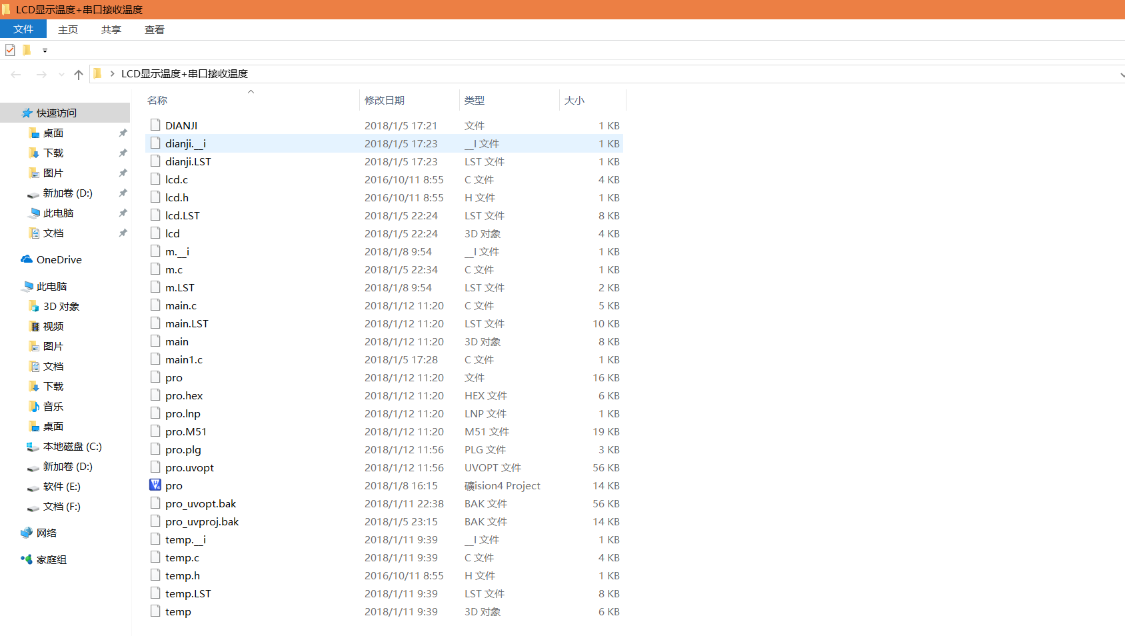Switch to the 查看 ribbon tab

(x=155, y=29)
